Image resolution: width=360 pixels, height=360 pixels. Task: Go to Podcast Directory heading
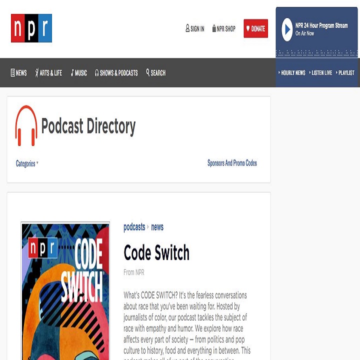(x=88, y=126)
